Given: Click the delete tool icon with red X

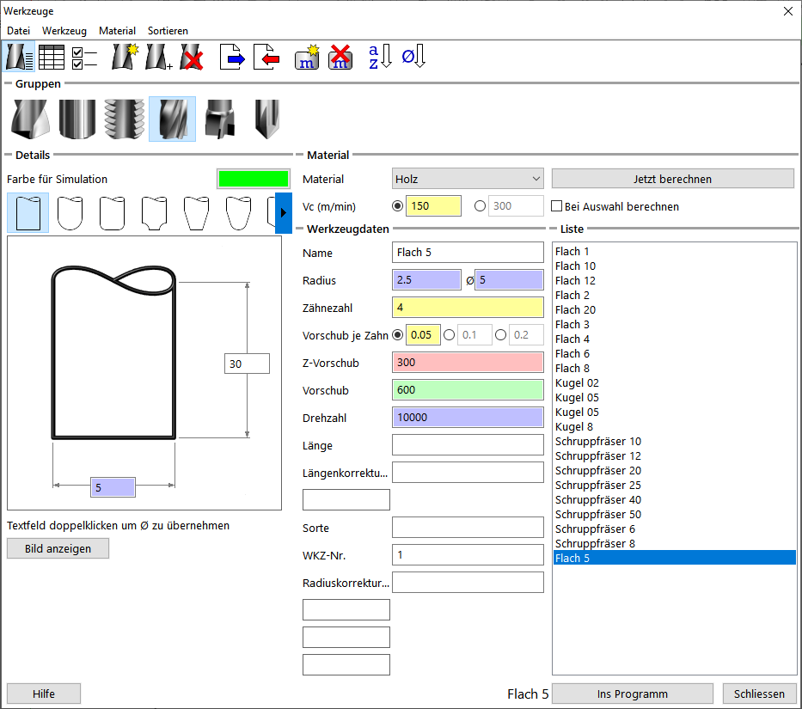Looking at the screenshot, I should coord(192,58).
